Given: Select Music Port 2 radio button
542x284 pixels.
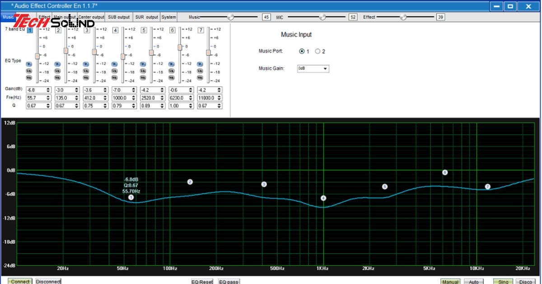Looking at the screenshot, I should click(x=318, y=51).
